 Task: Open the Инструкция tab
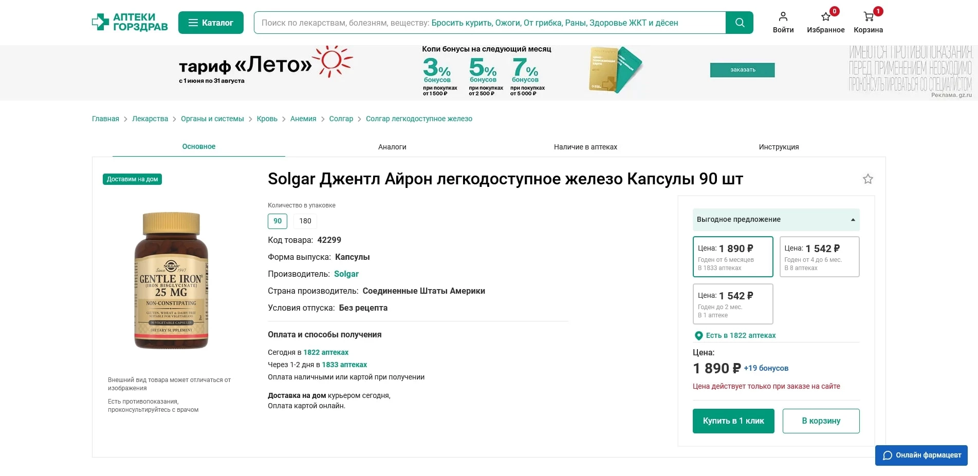(779, 147)
